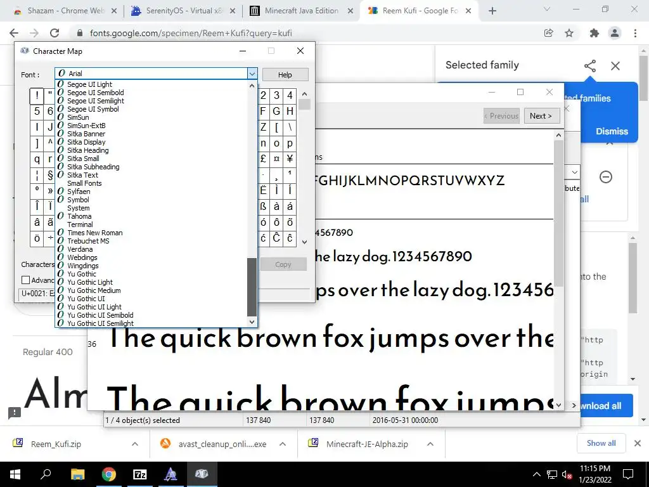The width and height of the screenshot is (649, 487).
Task: Bookmark this page with the star icon
Action: [569, 33]
